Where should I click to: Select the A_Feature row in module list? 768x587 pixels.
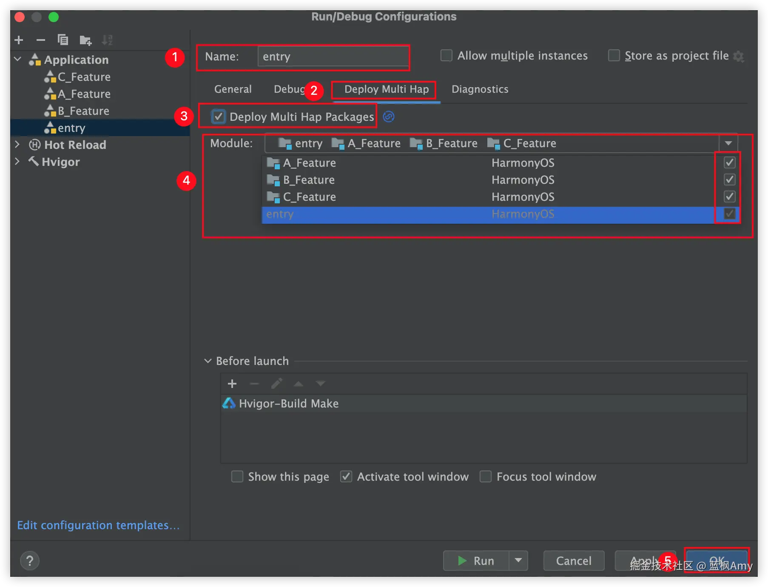pos(501,162)
